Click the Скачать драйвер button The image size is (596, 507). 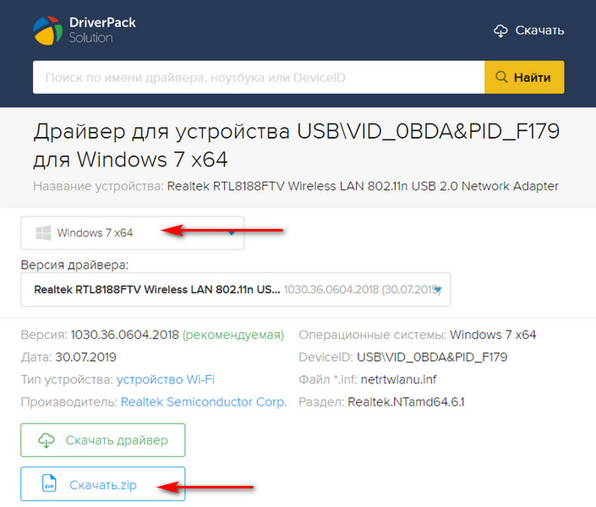pyautogui.click(x=102, y=440)
